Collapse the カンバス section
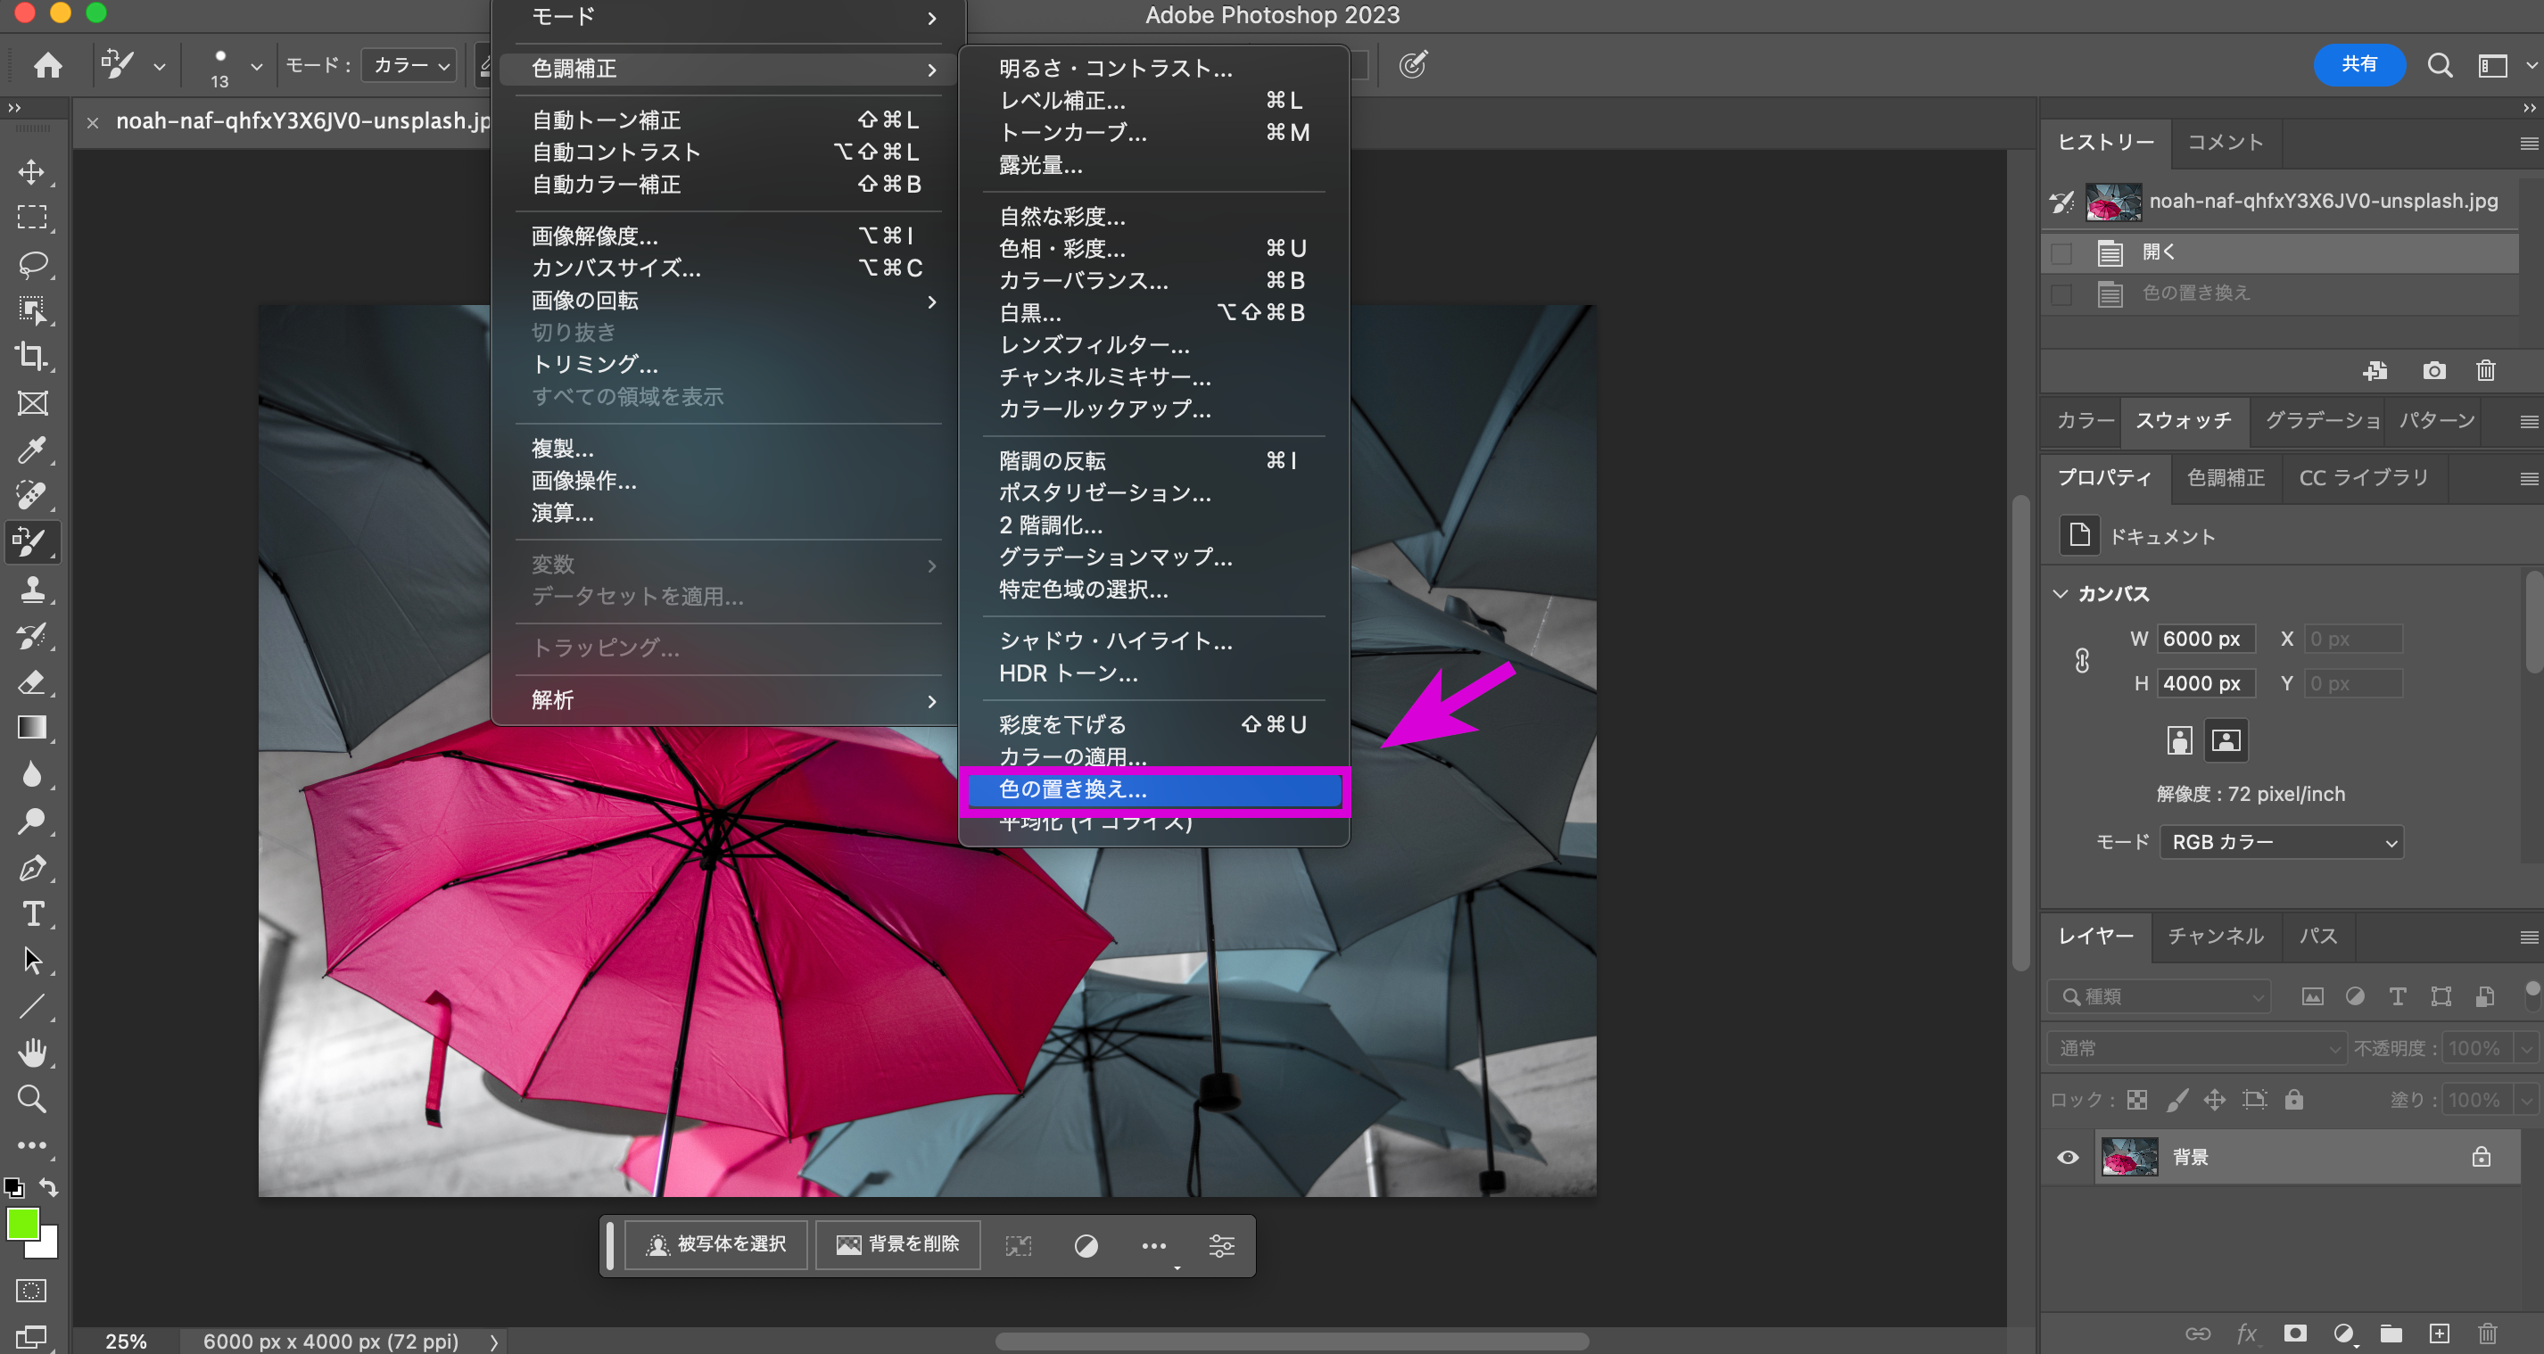Screen dimensions: 2544x1354 tap(2061, 593)
